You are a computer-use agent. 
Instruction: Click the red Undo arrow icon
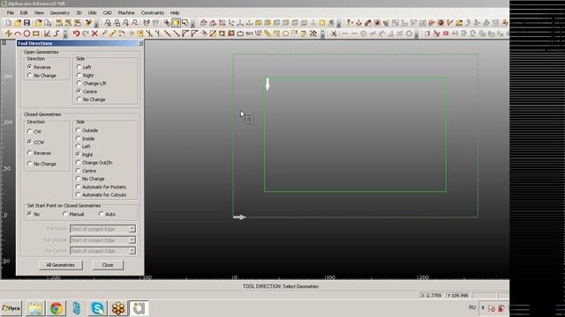coord(77,33)
